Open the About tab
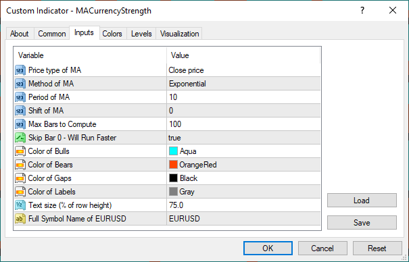This screenshot has height=262, width=409. 20,34
